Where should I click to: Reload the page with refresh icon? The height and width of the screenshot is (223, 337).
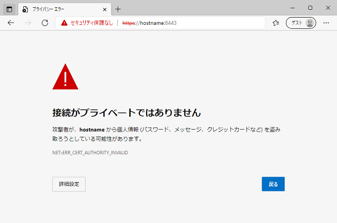pyautogui.click(x=45, y=23)
